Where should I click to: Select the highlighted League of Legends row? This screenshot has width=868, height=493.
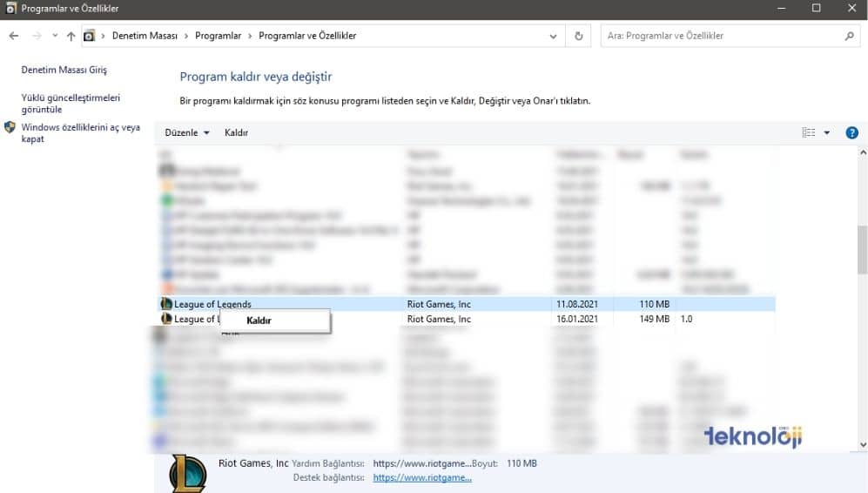coord(468,304)
